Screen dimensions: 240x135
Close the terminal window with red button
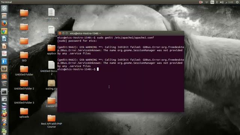(x=60, y=33)
